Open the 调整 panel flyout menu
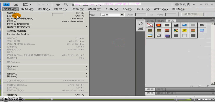Viewport: 215px width, 102px height. (213, 90)
